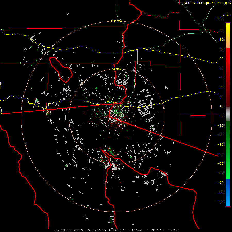Viewport: 232px width, 232px height.
Task: Click the 10 value on velocity scale
Action: click(221, 106)
